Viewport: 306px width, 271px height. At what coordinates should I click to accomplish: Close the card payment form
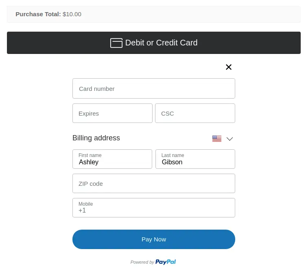pyautogui.click(x=229, y=67)
